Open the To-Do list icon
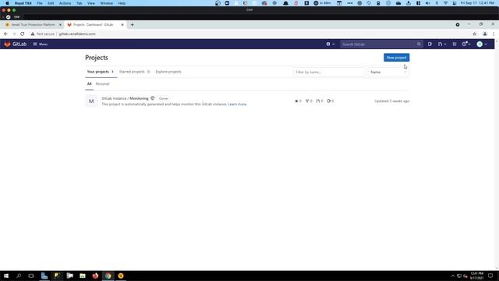Screen dimensions: 499x281 point(455,44)
